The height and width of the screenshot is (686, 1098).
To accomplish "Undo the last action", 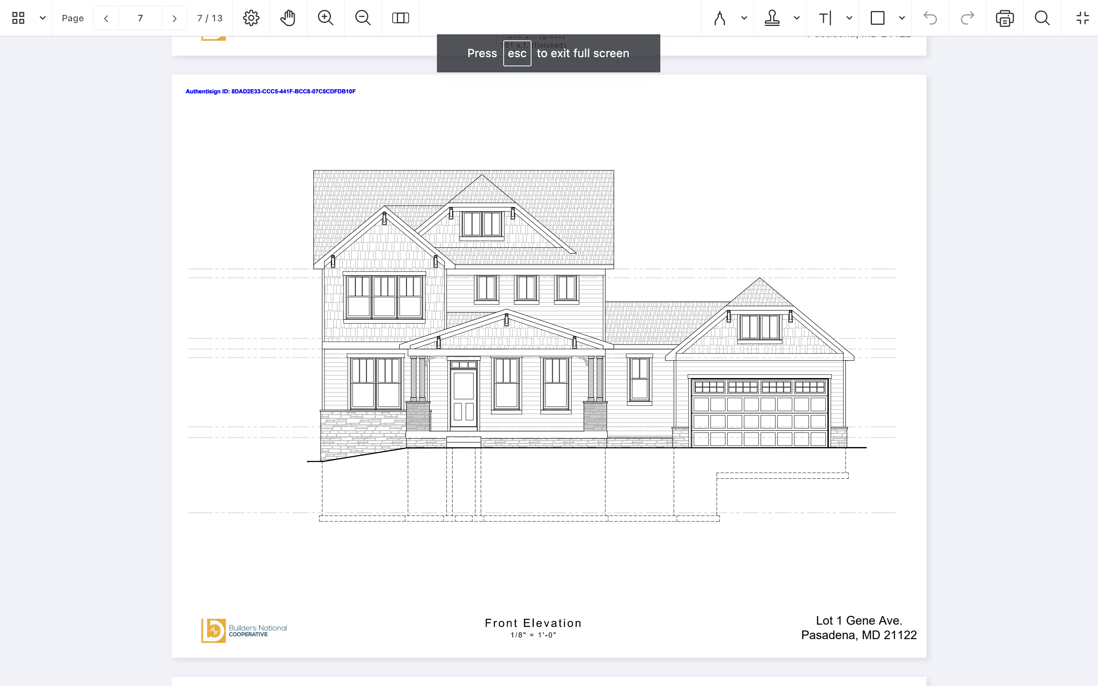I will click(x=930, y=18).
